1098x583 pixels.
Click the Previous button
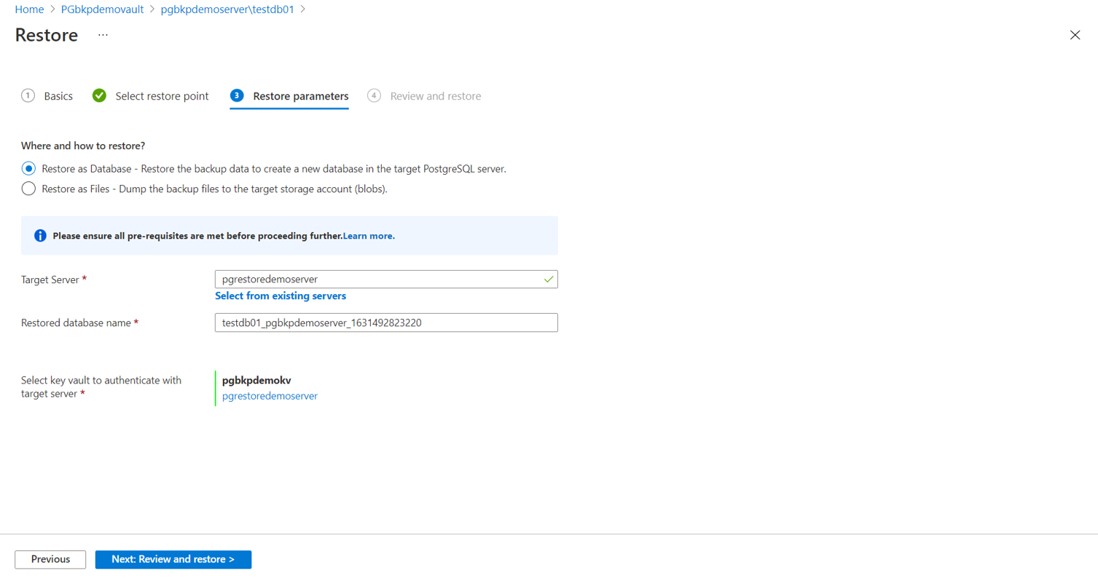[x=50, y=559]
